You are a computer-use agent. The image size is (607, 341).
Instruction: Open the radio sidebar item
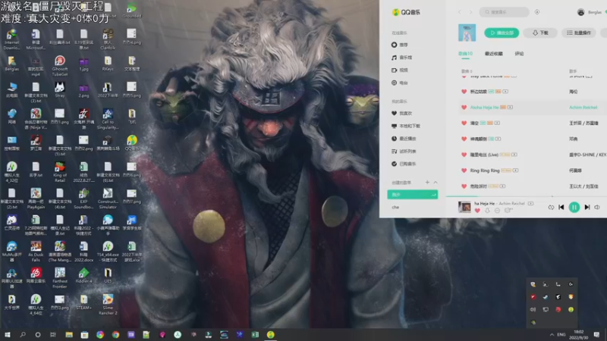coord(400,83)
